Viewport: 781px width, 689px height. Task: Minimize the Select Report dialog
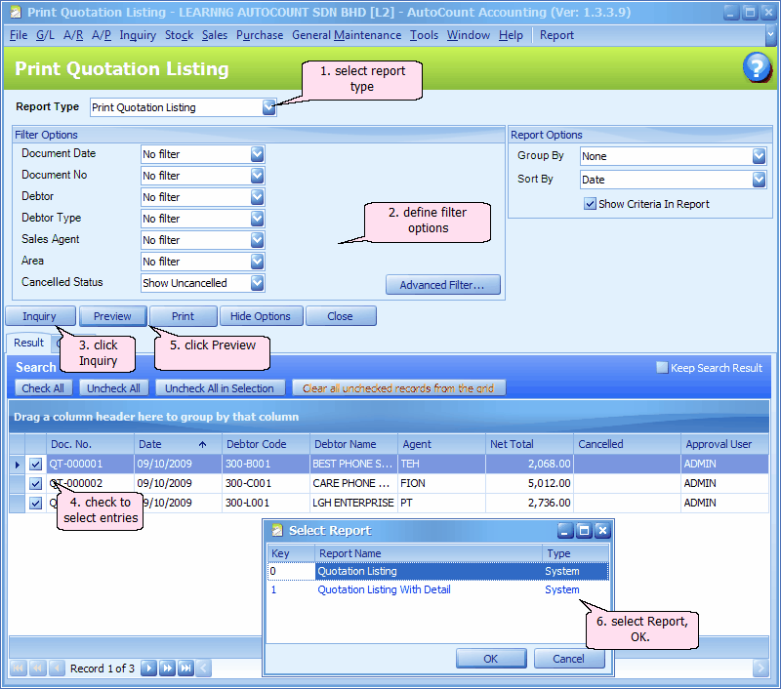click(565, 531)
